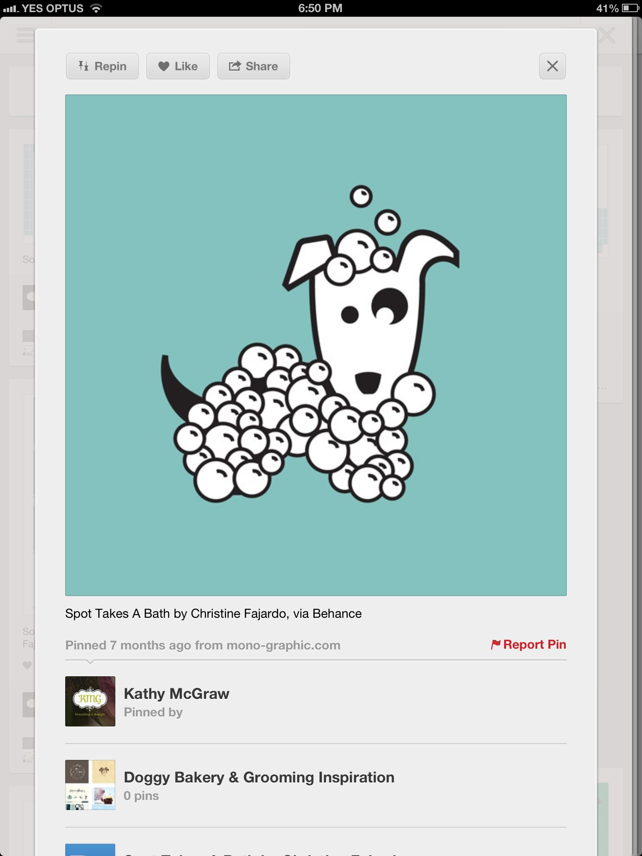Image resolution: width=642 pixels, height=856 pixels.
Task: Open the Share options
Action: [x=253, y=66]
